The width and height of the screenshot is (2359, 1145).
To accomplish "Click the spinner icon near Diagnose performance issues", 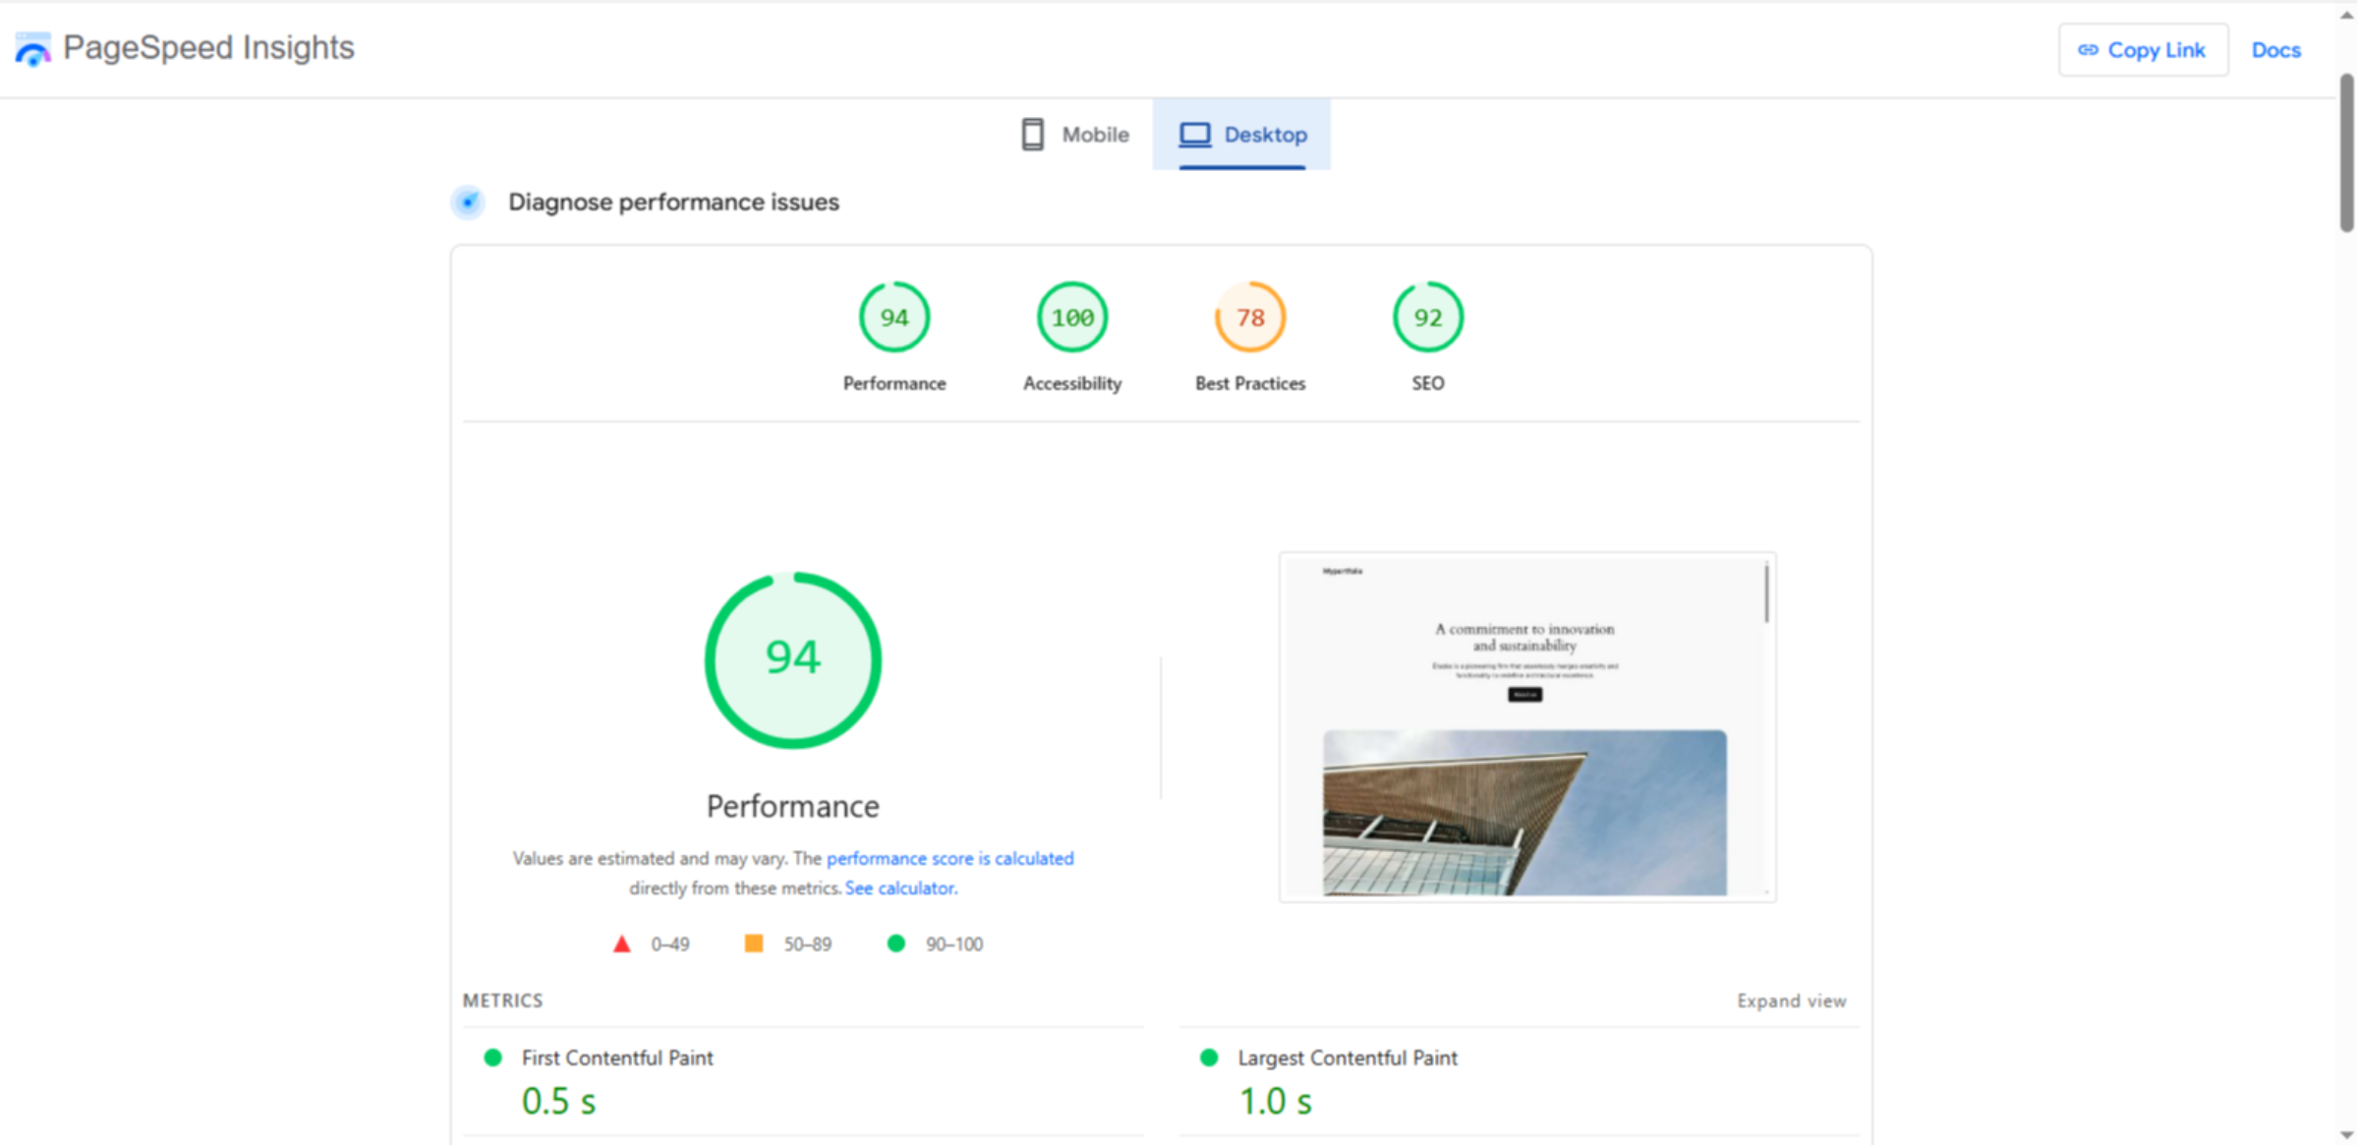I will click(x=468, y=201).
